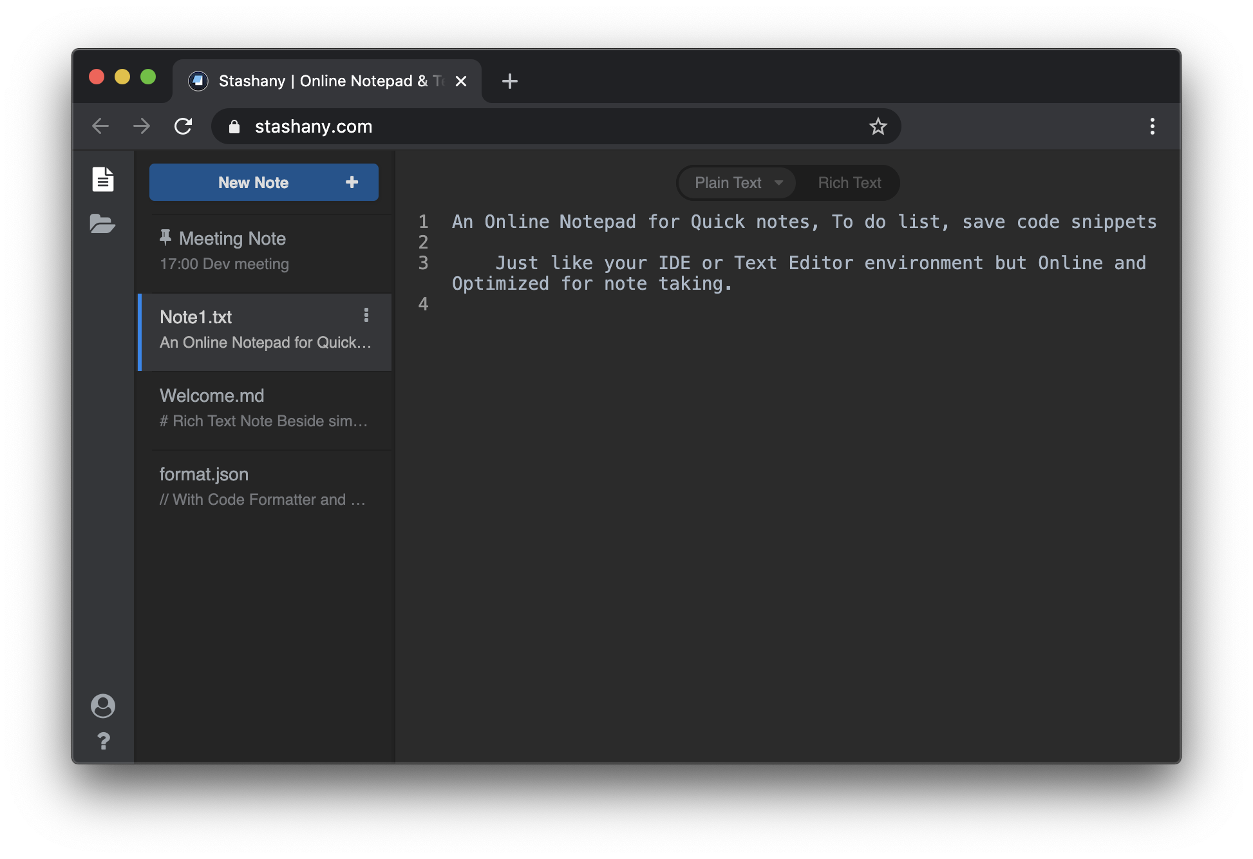This screenshot has width=1253, height=859.
Task: Open the Notes document icon in sidebar
Action: [103, 179]
